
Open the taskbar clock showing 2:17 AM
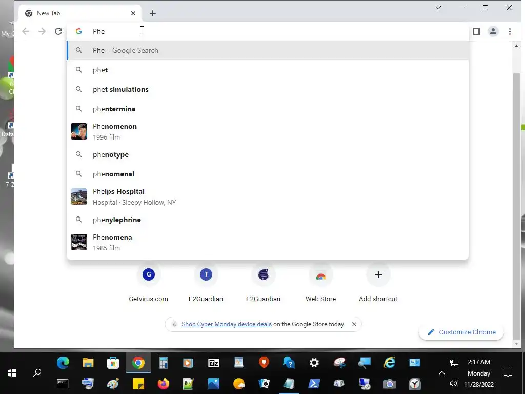479,373
